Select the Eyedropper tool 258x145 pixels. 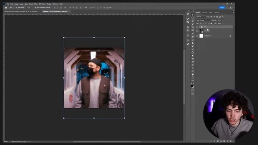[x=193, y=33]
